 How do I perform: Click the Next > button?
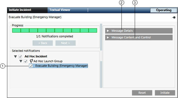66,43
